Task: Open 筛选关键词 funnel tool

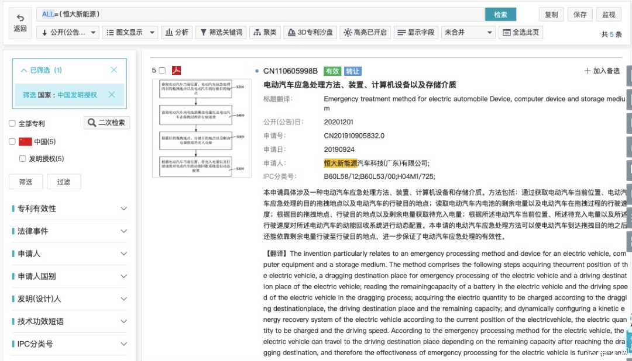Action: point(221,32)
